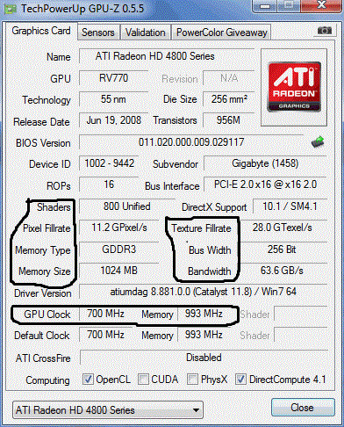Select the PowerColor Giveaway tab

coord(221,33)
